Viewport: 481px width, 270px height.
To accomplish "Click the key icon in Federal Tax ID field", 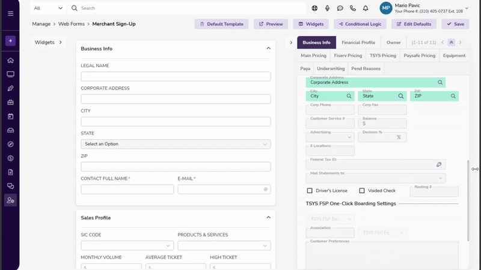I will click(x=439, y=164).
